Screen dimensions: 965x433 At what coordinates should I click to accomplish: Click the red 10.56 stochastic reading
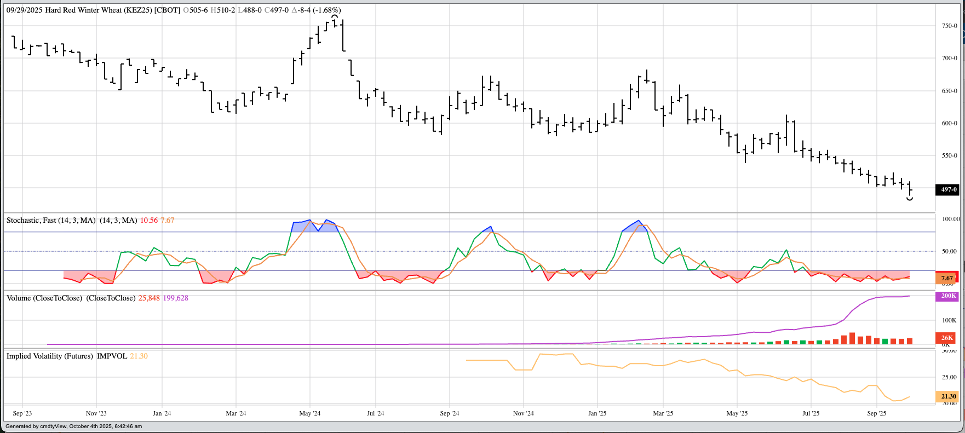148,220
